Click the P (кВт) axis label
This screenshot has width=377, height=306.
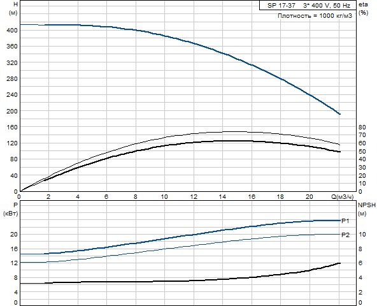(11, 209)
